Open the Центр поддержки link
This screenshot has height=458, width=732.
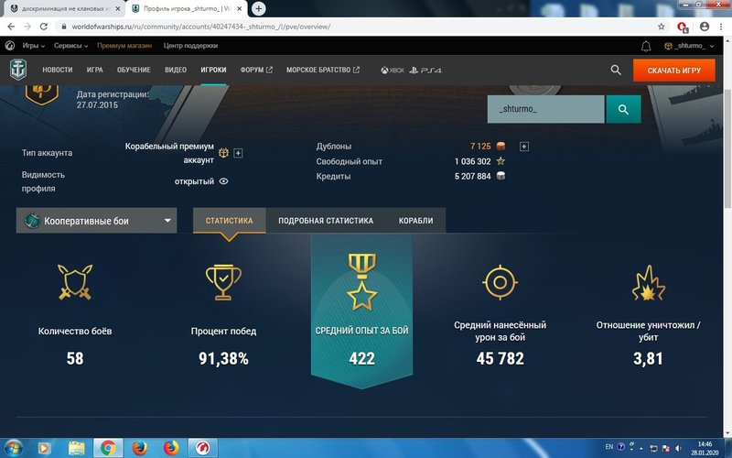click(190, 46)
